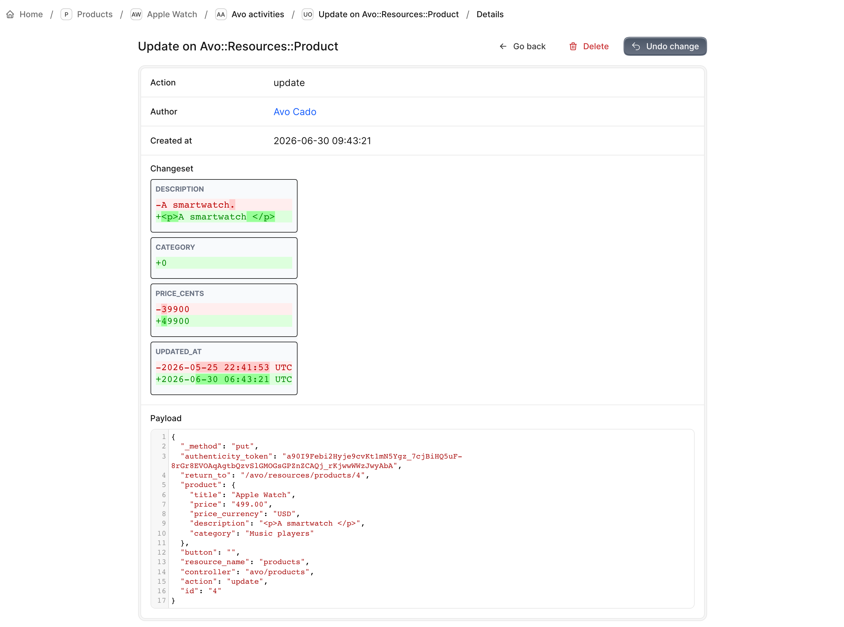Click payload line "action": "update"
844x627 pixels.
[x=224, y=581]
